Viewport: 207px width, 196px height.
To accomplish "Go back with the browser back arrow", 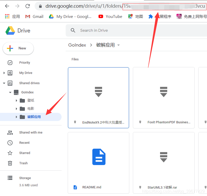I will click(7, 6).
